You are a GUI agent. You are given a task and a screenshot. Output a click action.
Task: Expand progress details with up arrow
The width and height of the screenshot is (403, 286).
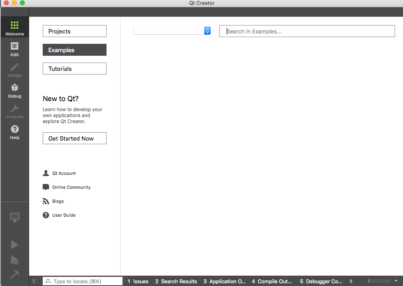pyautogui.click(x=396, y=281)
